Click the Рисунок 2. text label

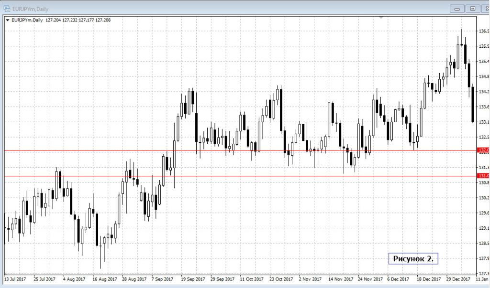[413, 259]
